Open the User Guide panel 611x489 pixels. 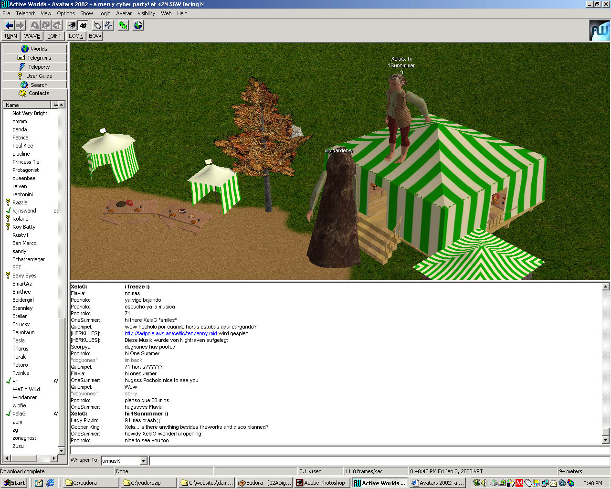34,76
